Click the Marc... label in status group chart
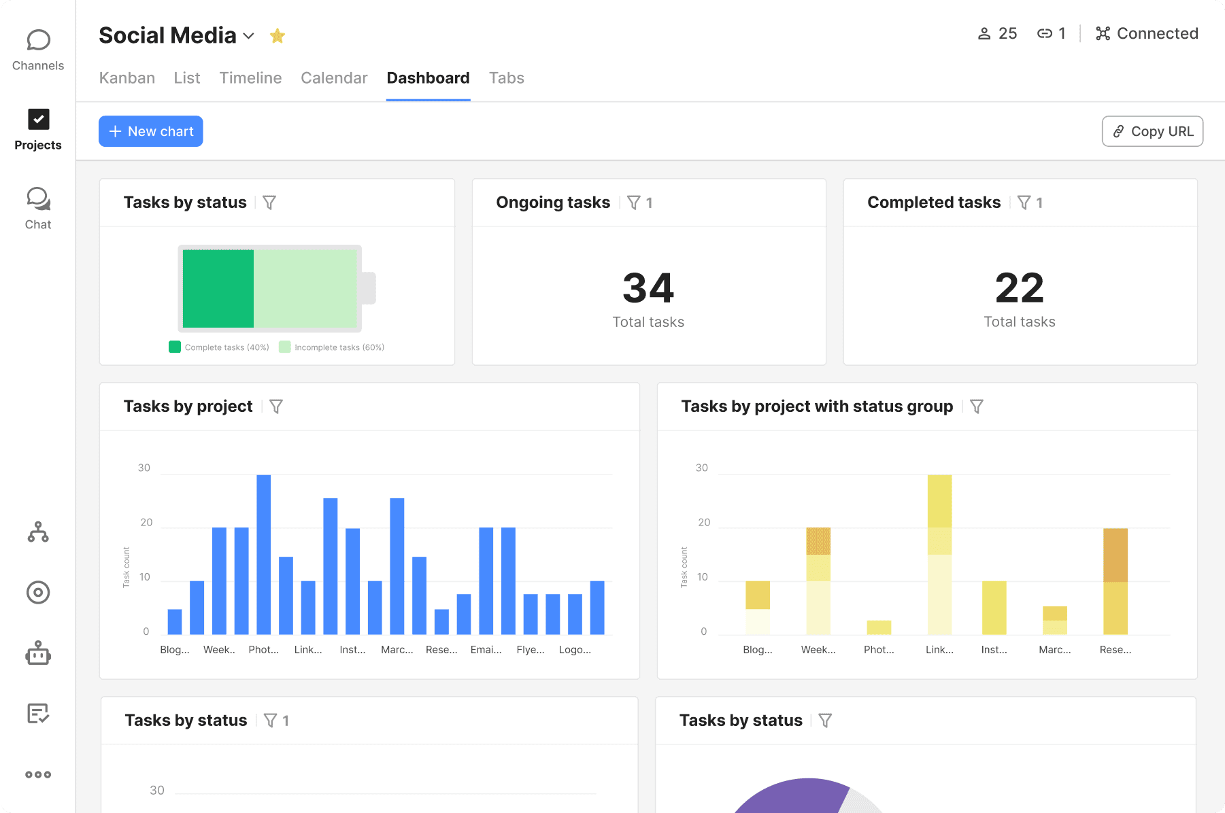The height and width of the screenshot is (813, 1225). pyautogui.click(x=1055, y=650)
